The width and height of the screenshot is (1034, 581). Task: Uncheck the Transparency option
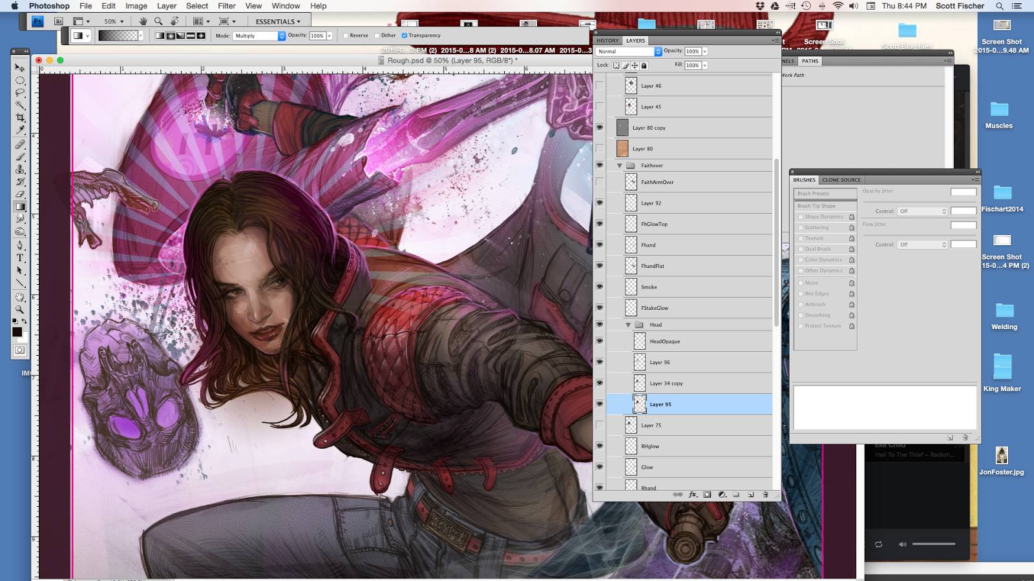405,36
